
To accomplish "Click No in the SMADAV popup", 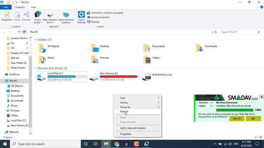I will 253,118.
